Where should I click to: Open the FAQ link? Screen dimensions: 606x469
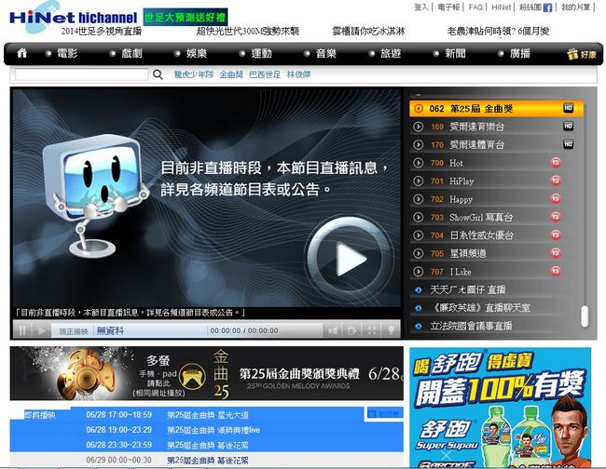click(475, 7)
